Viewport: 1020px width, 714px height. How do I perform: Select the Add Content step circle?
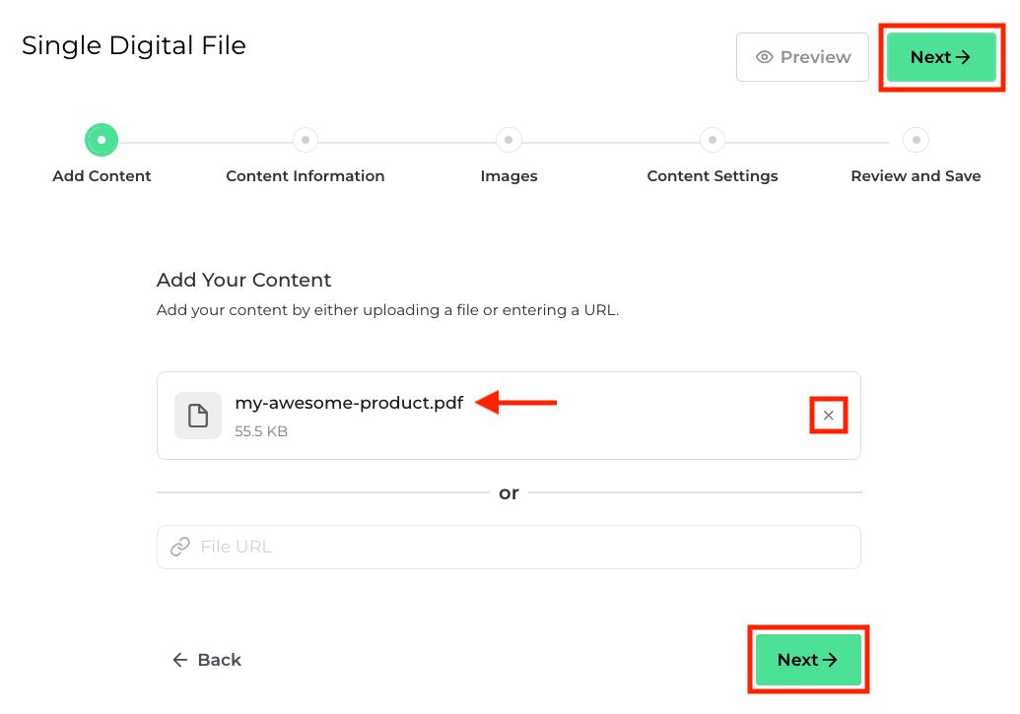[x=102, y=140]
